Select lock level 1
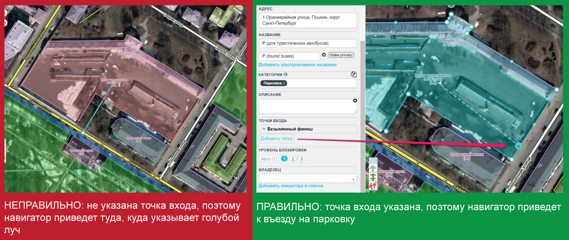Viewport: 569px width, 240px height. (x=284, y=159)
